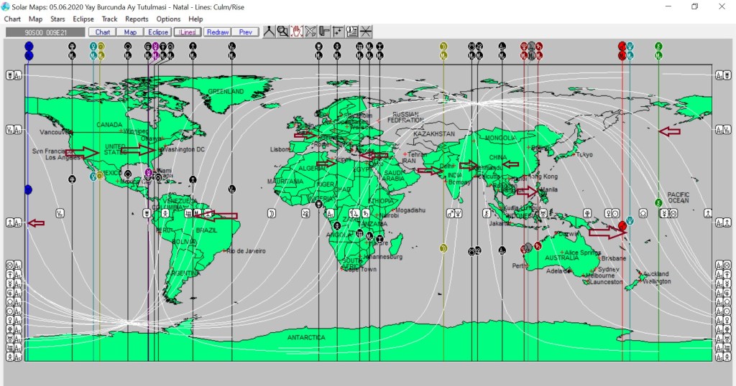This screenshot has height=386, width=736.
Task: Open the info panel toolbar icon
Action: point(352,32)
